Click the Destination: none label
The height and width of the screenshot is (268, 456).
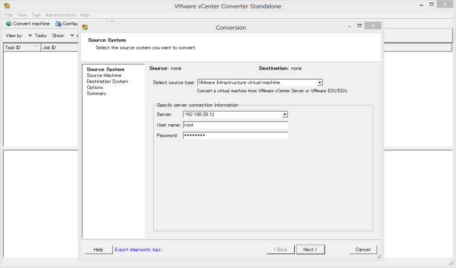point(280,68)
